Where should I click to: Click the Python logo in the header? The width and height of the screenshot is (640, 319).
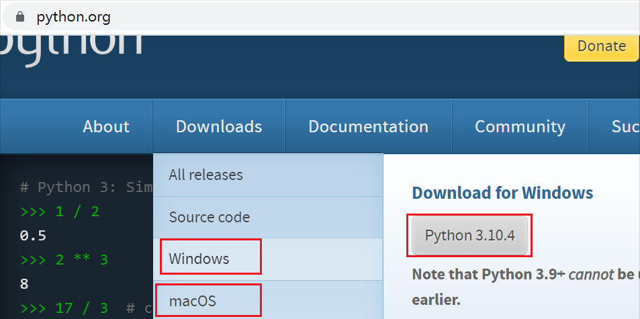[x=71, y=47]
